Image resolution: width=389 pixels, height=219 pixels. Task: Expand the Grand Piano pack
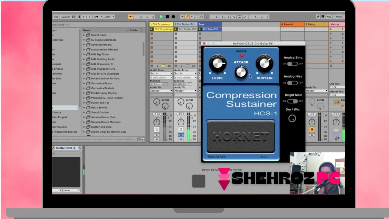84,35
